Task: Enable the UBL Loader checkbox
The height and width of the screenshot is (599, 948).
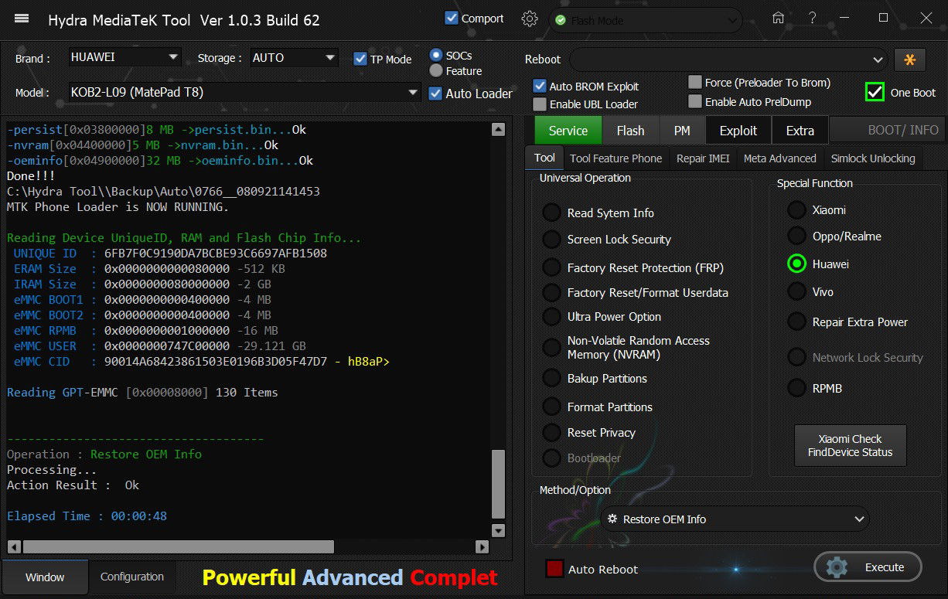Action: coord(540,104)
